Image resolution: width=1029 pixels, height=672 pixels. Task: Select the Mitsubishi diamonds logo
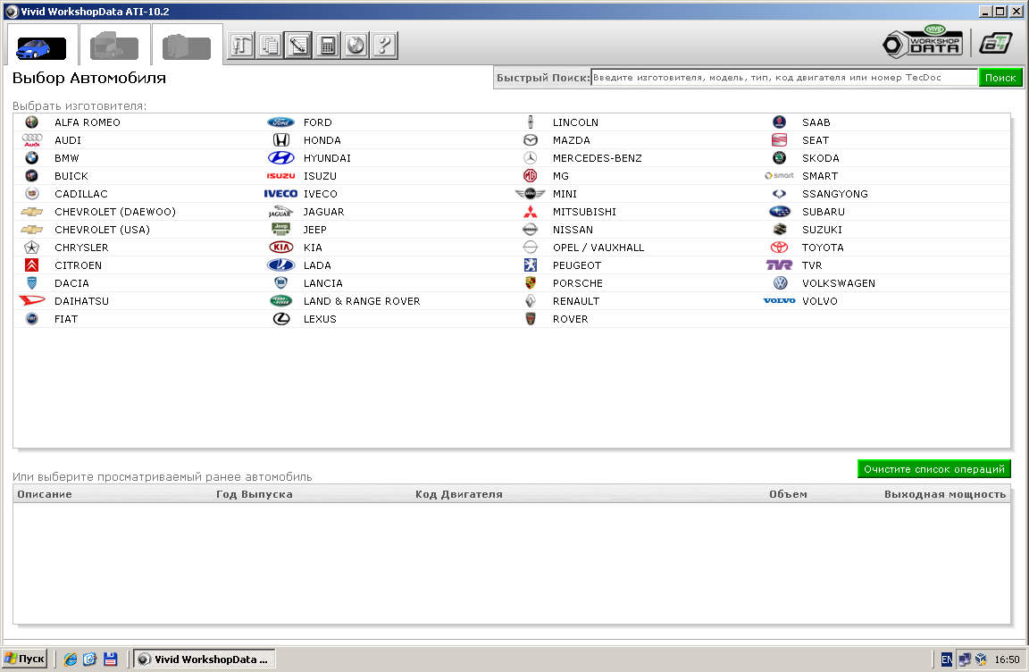(531, 211)
